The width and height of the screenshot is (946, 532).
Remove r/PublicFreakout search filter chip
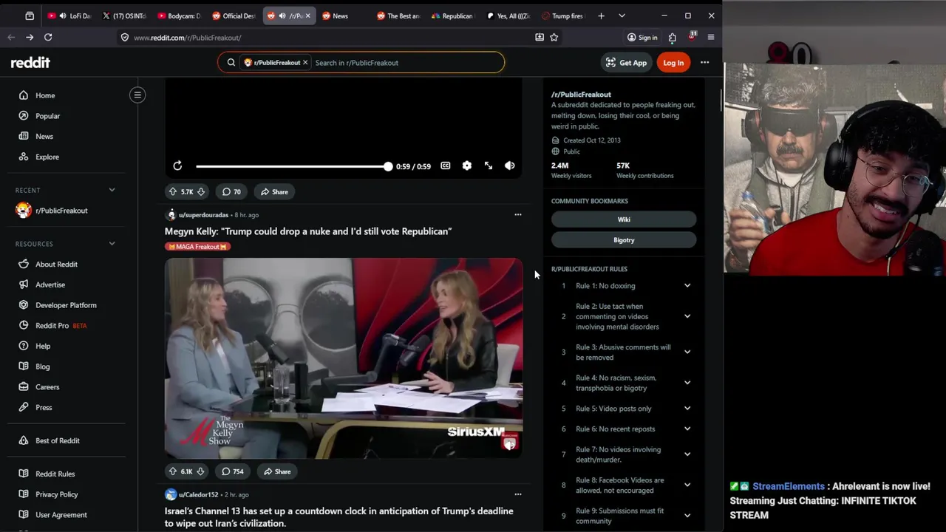304,63
